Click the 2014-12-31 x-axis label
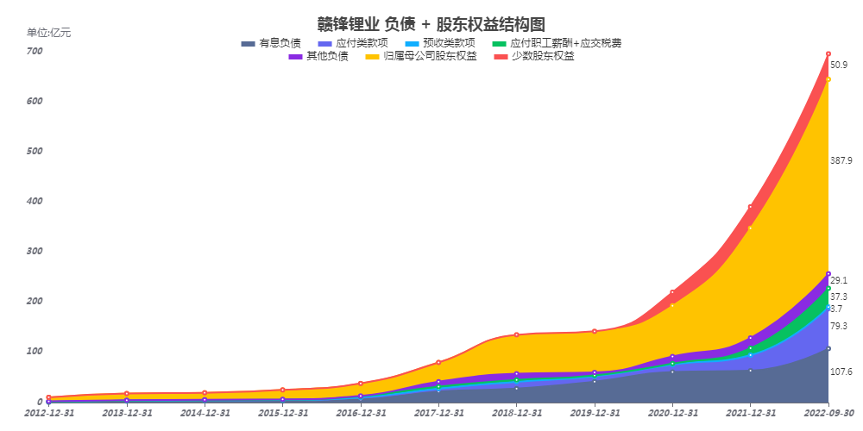The height and width of the screenshot is (431, 863). 205,413
